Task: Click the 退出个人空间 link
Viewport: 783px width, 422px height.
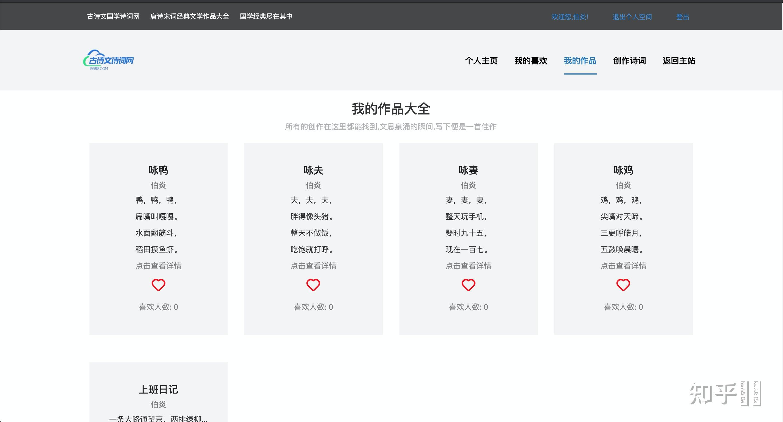Action: (x=632, y=17)
